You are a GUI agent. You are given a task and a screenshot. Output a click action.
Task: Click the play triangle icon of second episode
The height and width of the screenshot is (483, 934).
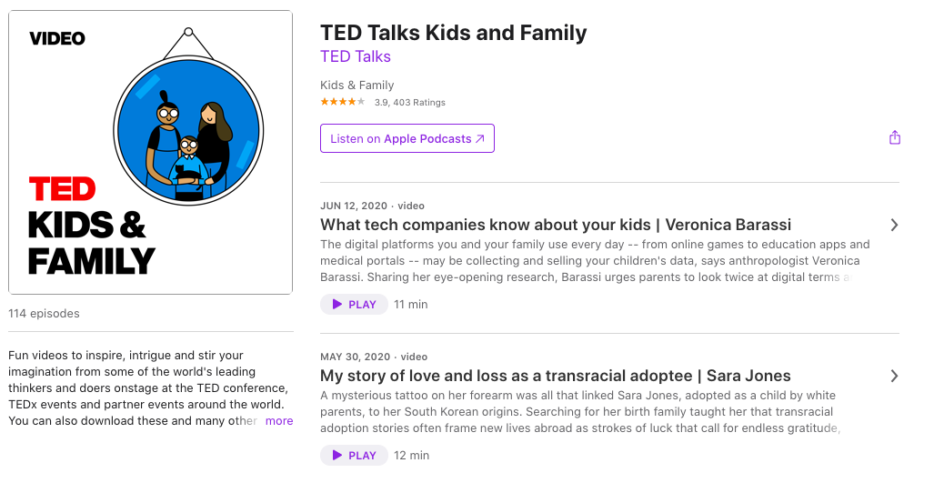336,456
